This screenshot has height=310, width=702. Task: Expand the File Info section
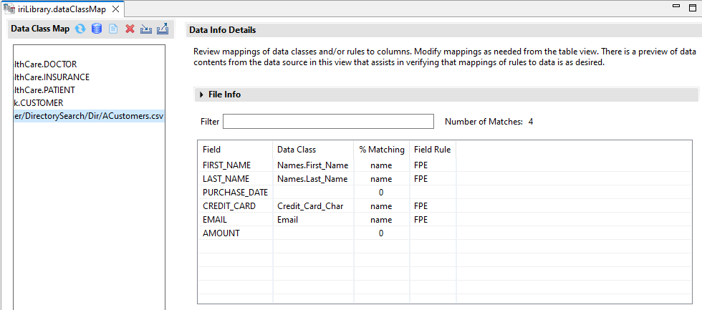(201, 95)
